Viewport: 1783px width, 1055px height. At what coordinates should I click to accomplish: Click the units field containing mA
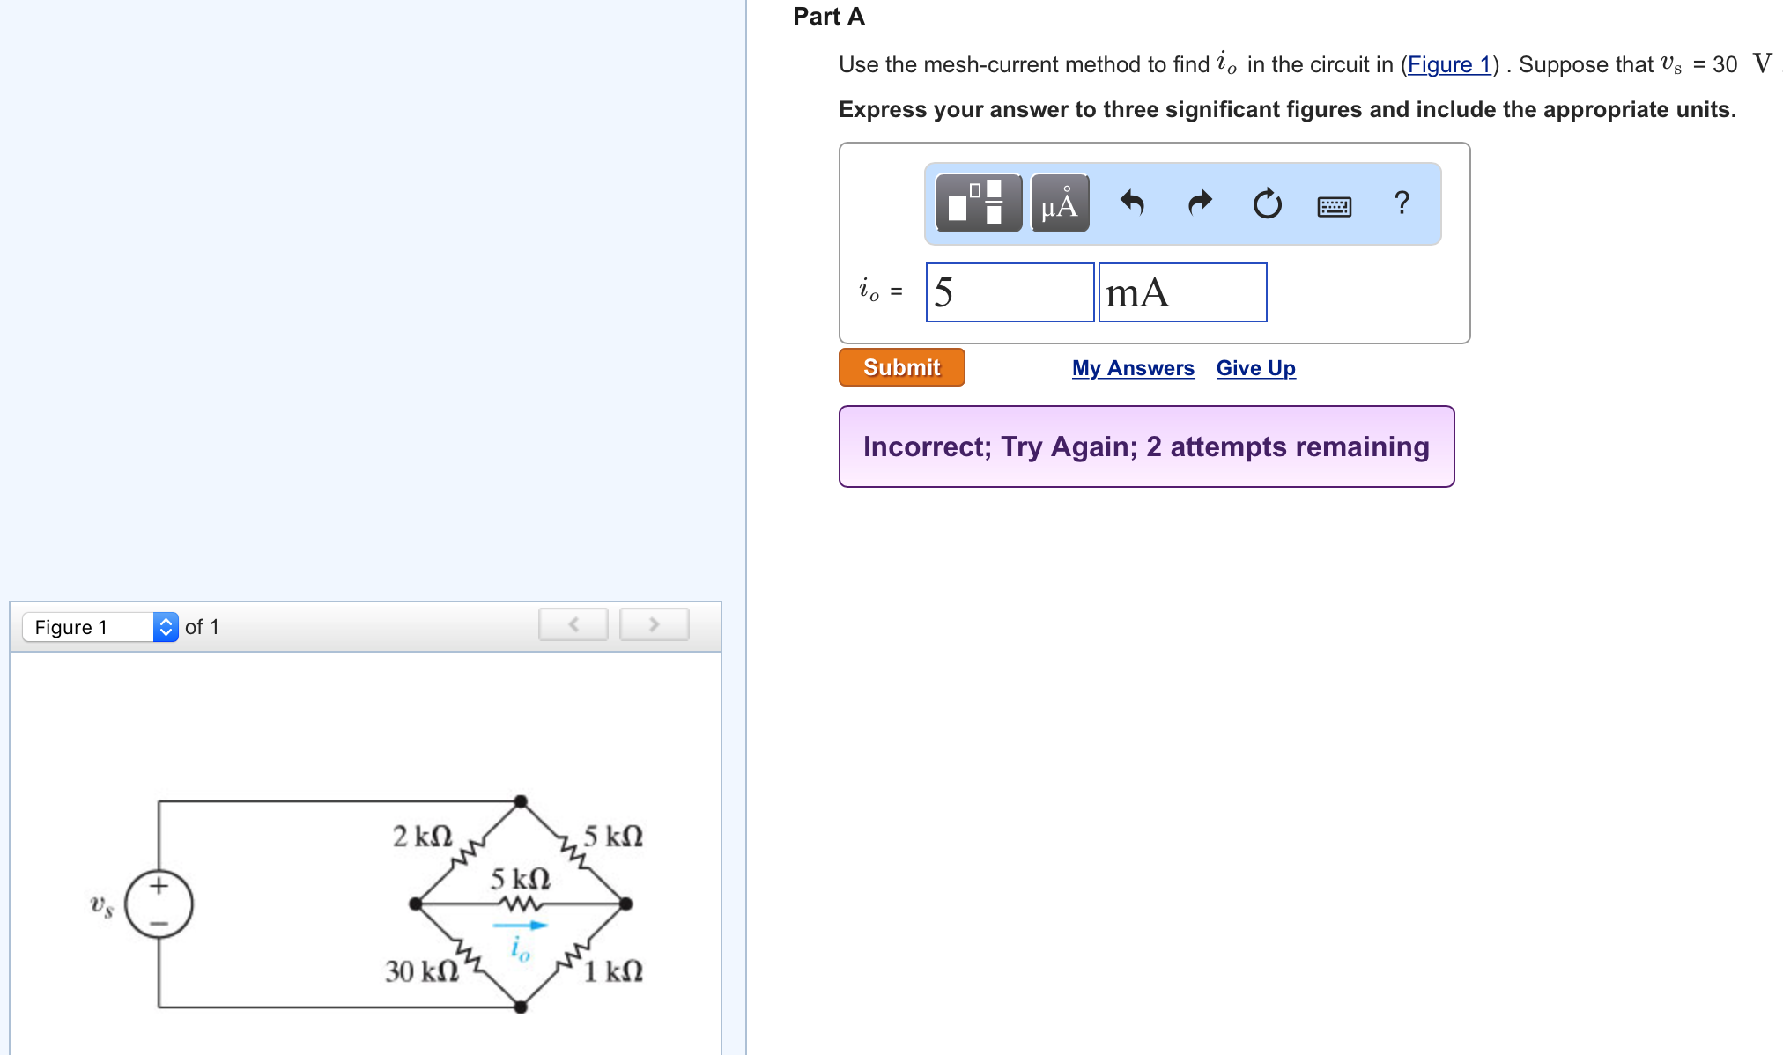point(1182,292)
